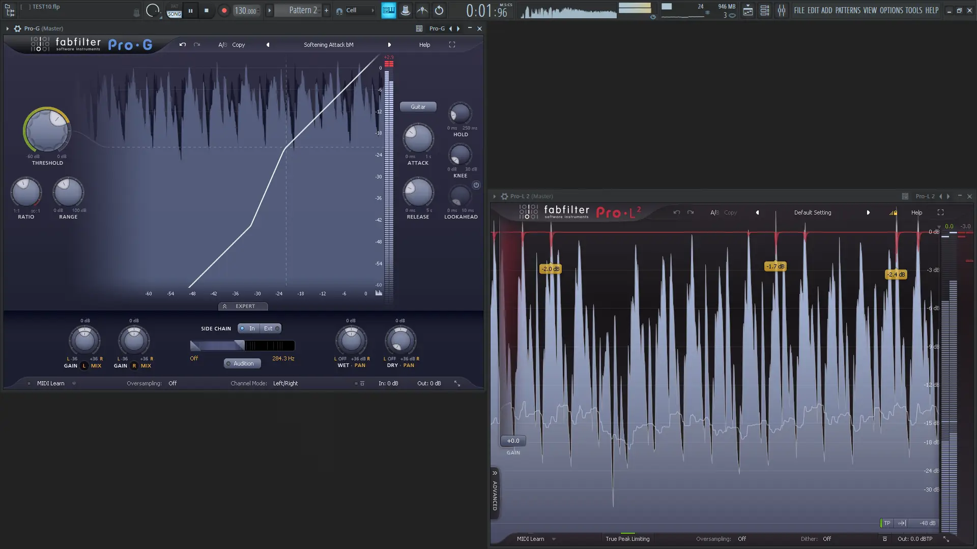This screenshot has width=977, height=549.
Task: Collapse the Pro-G EXPERT panel
Action: tap(243, 306)
